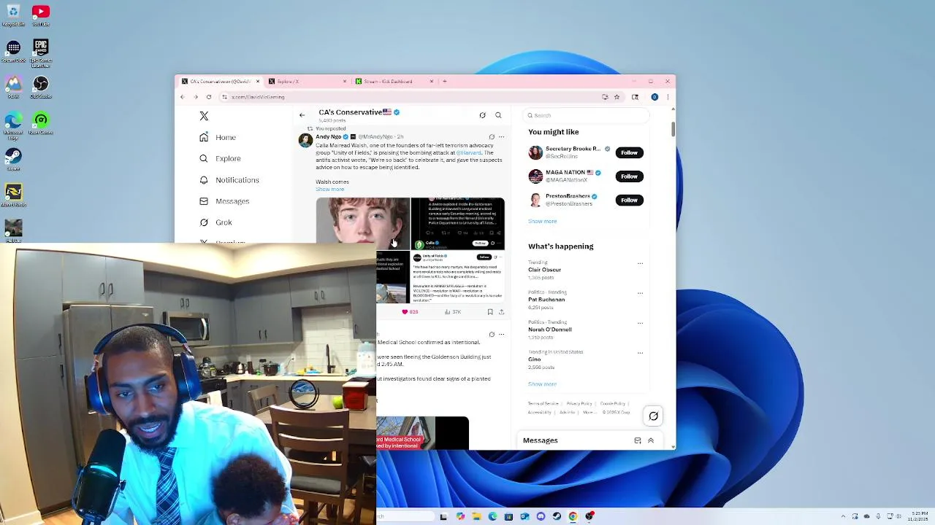
Task: Click @Harvard mention link in post
Action: (x=469, y=152)
